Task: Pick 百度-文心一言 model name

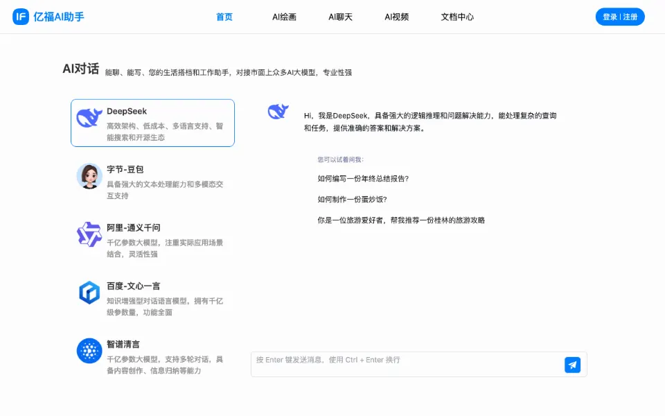Action: pyautogui.click(x=134, y=286)
